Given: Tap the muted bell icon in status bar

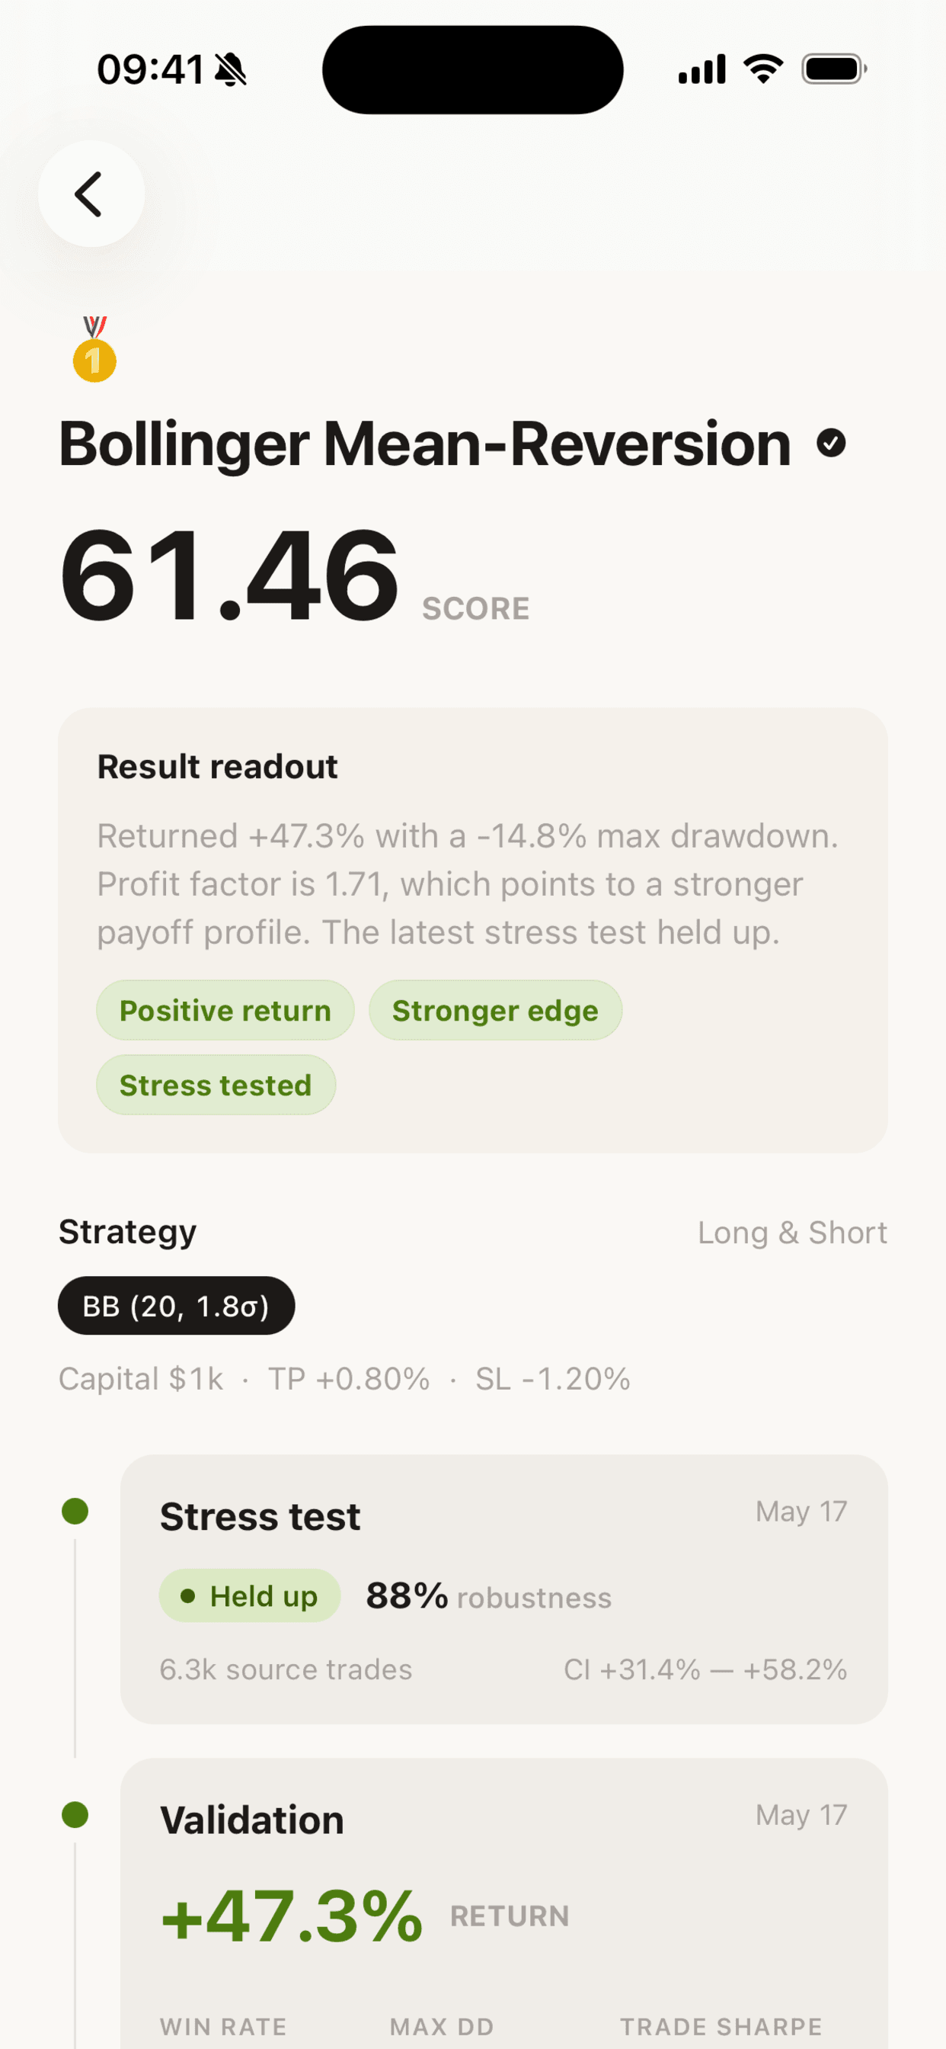Looking at the screenshot, I should tap(231, 69).
